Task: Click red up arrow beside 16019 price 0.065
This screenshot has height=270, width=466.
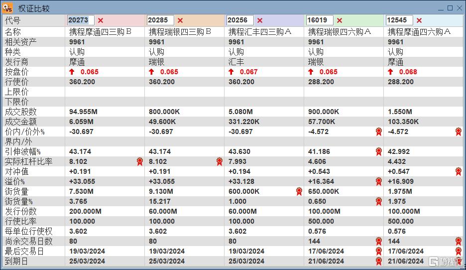Action: click(311, 72)
